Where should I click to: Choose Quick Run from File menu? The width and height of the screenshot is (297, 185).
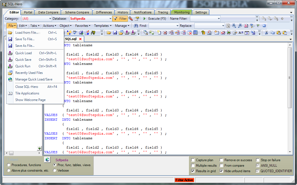tap(35, 66)
